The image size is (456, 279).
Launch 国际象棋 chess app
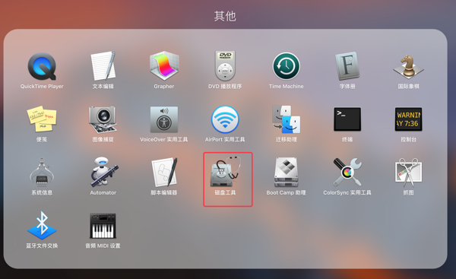pos(408,67)
